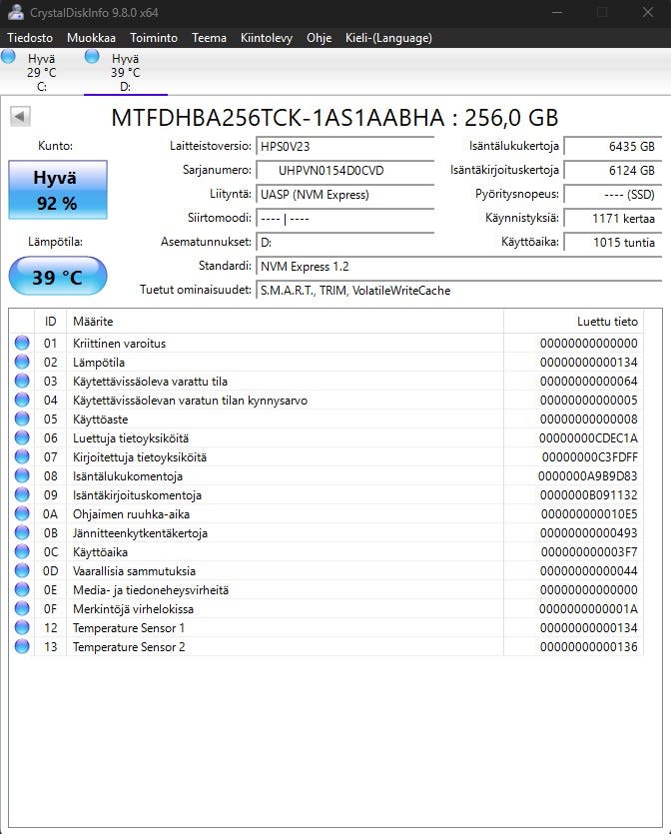Select the Kriittinen varoitus attribute text
Screen dimensions: 671x834
[x=119, y=343]
